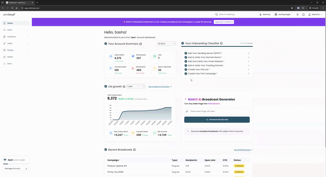The width and height of the screenshot is (326, 177).
Task: Click the Paste Sales Page URL field
Action: [217, 111]
